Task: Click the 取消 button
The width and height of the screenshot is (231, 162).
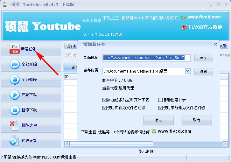Action: 197,120
